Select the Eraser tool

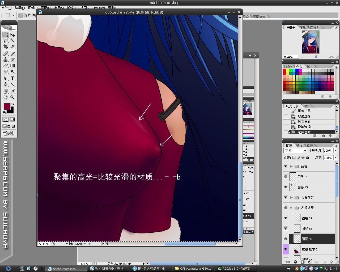tap(6, 65)
